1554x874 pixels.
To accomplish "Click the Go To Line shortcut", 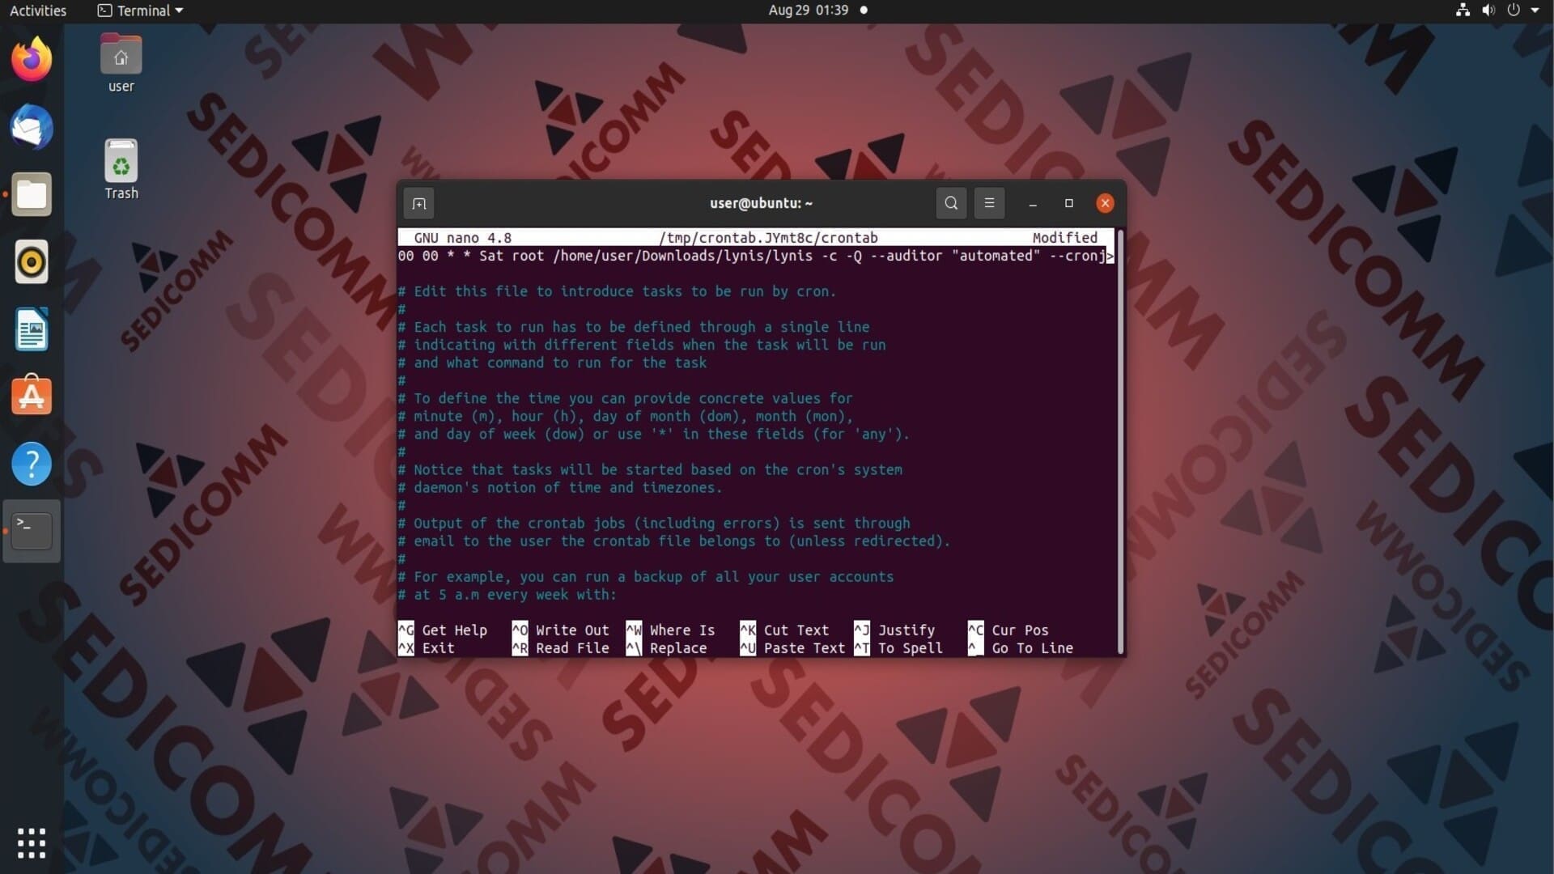I will [x=1021, y=648].
